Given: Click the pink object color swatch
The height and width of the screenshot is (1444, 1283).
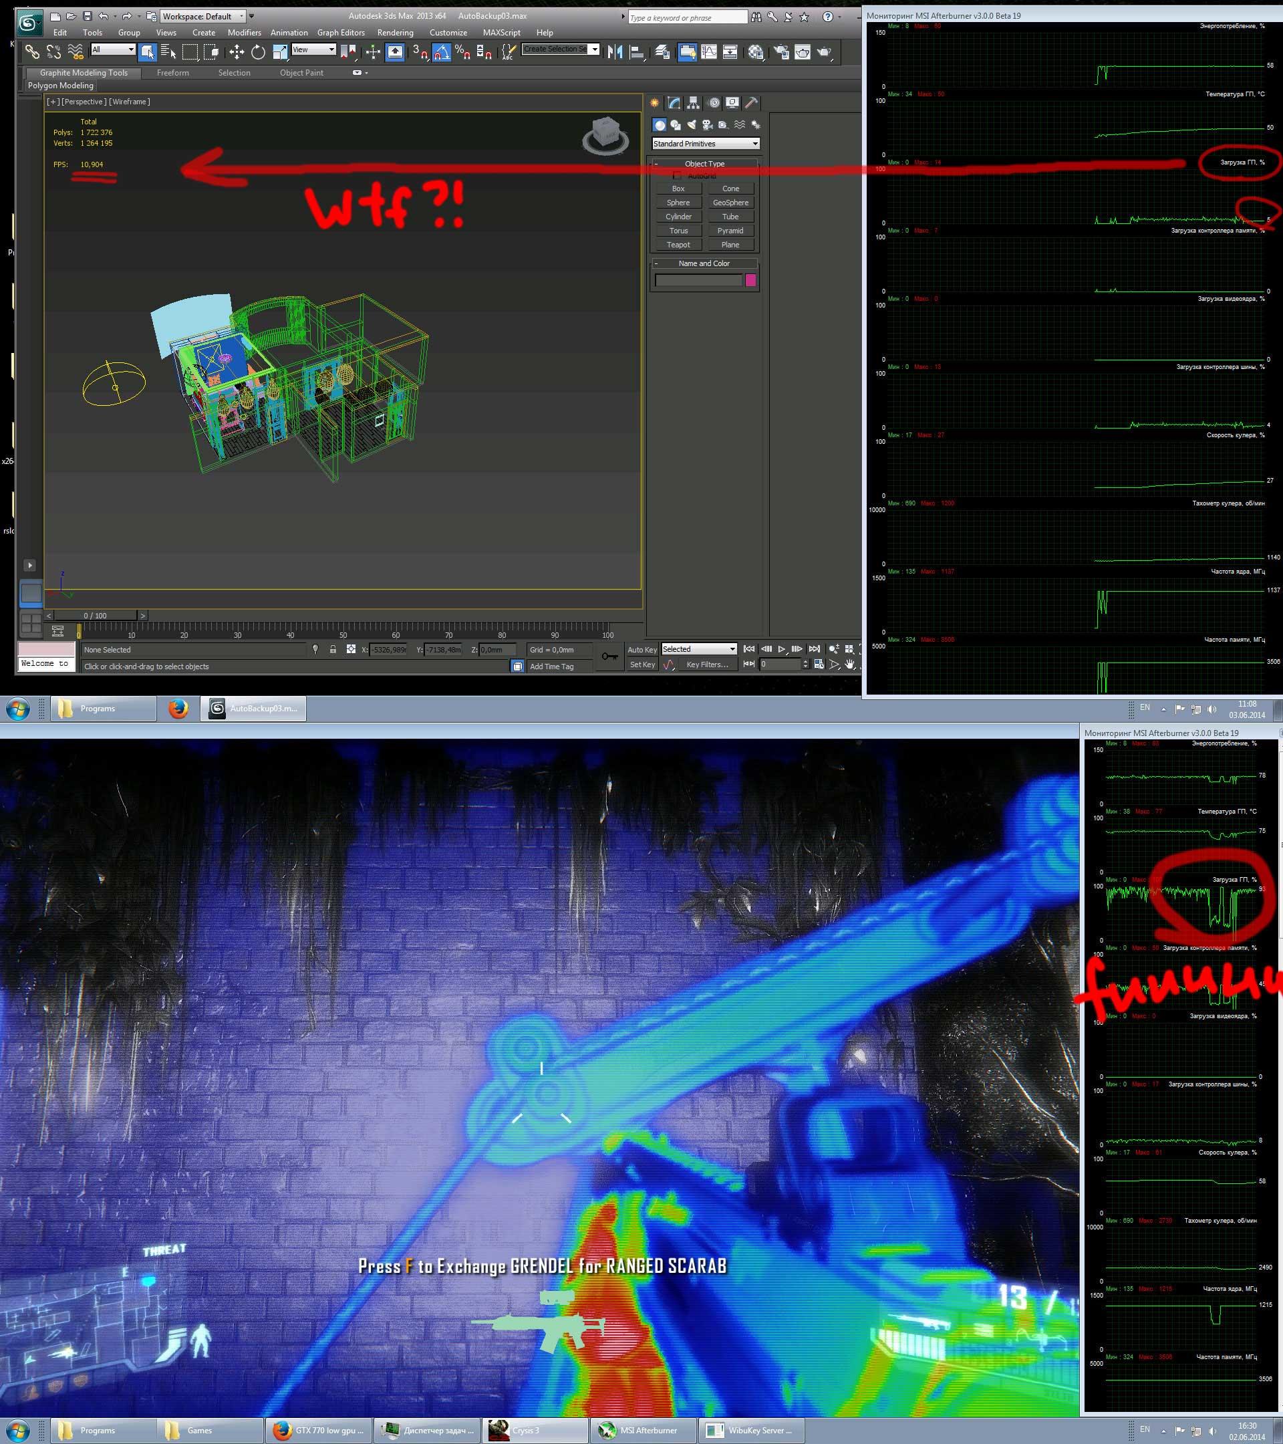Looking at the screenshot, I should (750, 281).
